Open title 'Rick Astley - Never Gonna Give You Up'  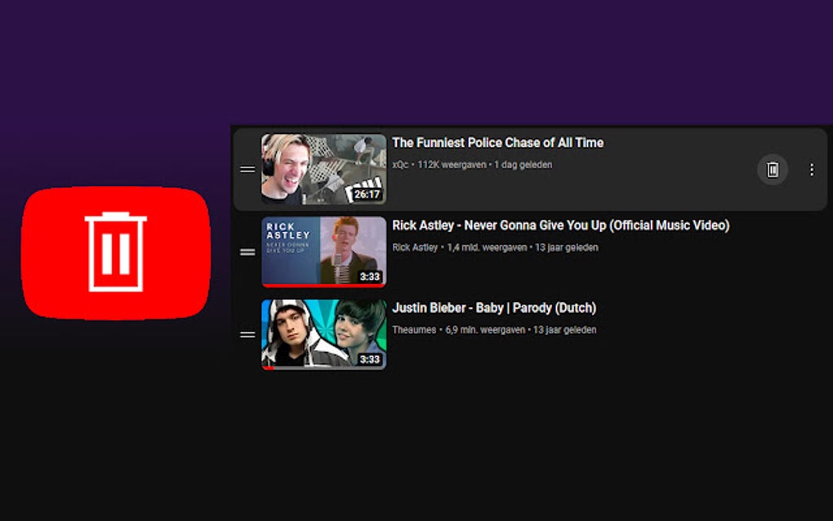560,225
